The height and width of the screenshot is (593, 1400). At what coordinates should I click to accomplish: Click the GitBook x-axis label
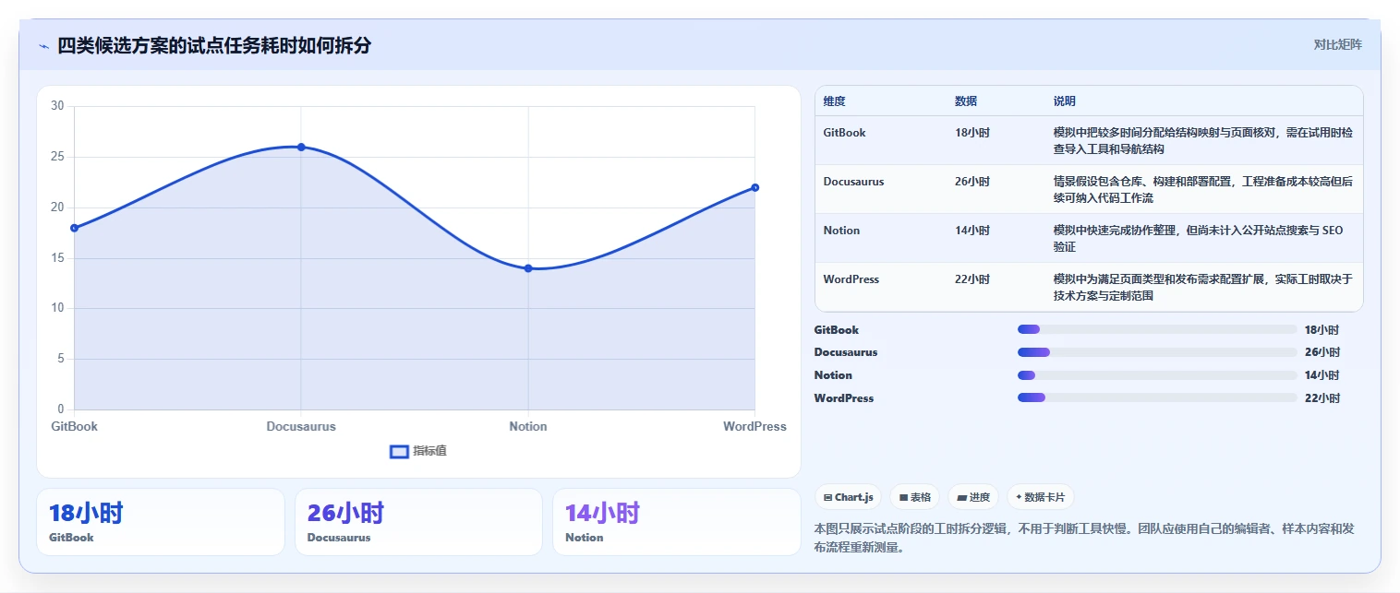click(x=74, y=427)
